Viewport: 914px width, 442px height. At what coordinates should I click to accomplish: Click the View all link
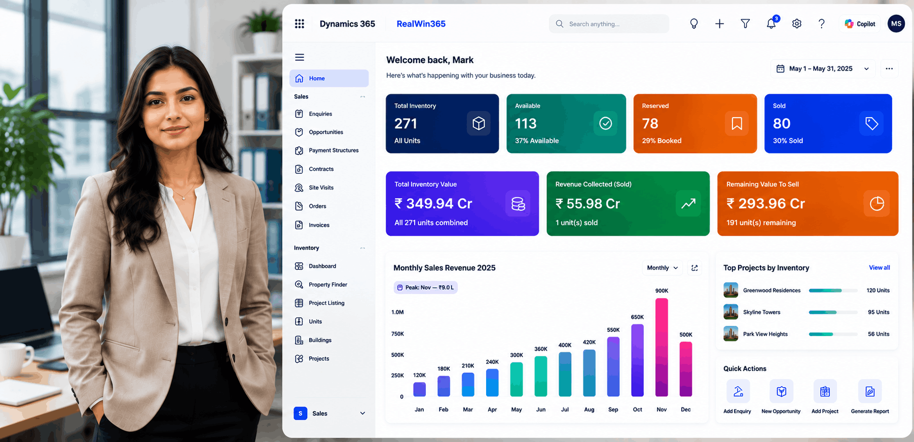(879, 268)
